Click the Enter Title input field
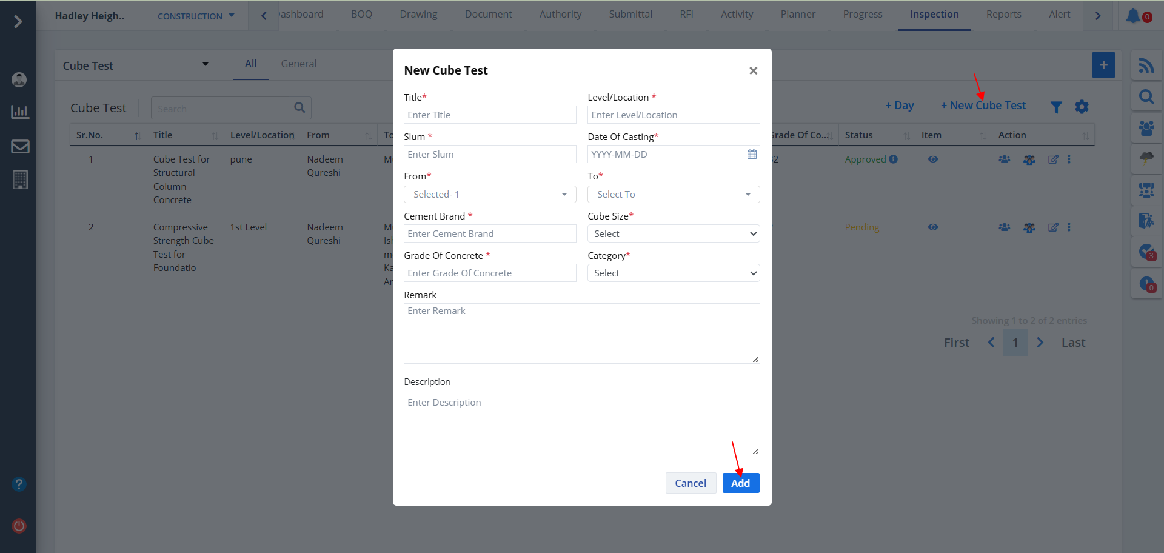Image resolution: width=1164 pixels, height=553 pixels. point(490,115)
